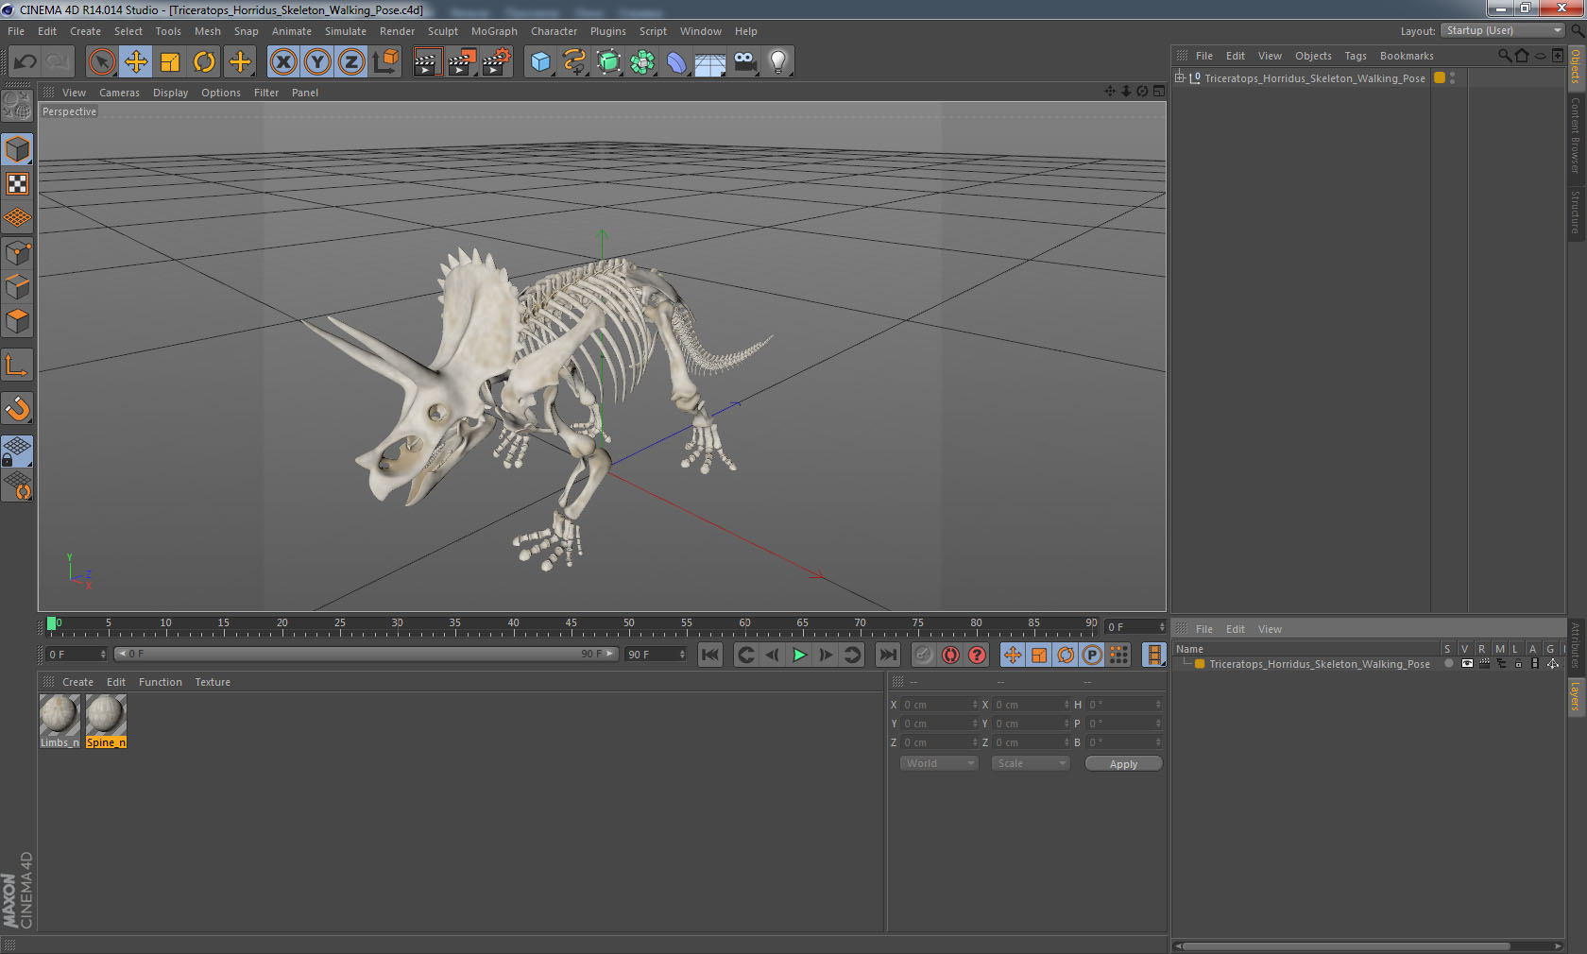Viewport: 1587px width, 954px height.
Task: Enable Edges mode in left palette
Action: point(18,286)
